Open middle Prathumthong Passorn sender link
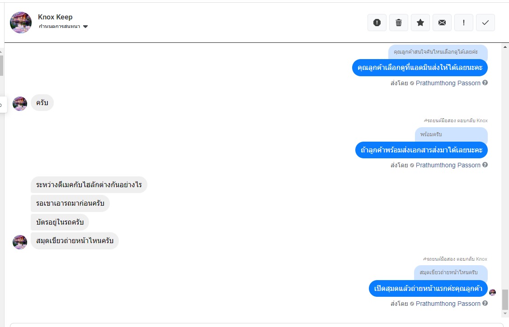Viewport: 509px width, 327px height. coord(448,165)
